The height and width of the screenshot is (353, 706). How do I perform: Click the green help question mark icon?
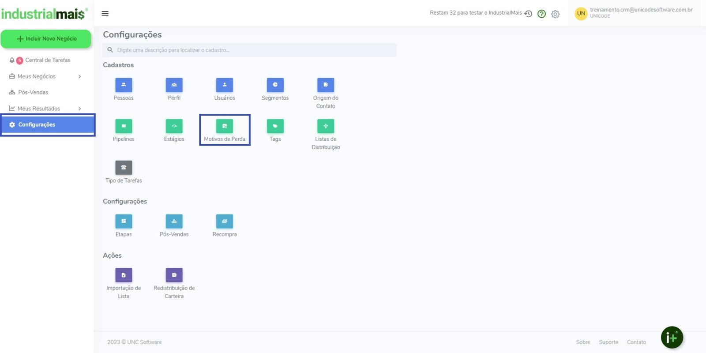click(541, 14)
